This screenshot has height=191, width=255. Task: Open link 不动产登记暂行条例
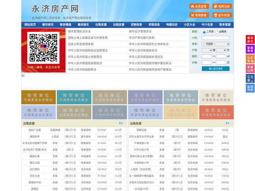142,38
